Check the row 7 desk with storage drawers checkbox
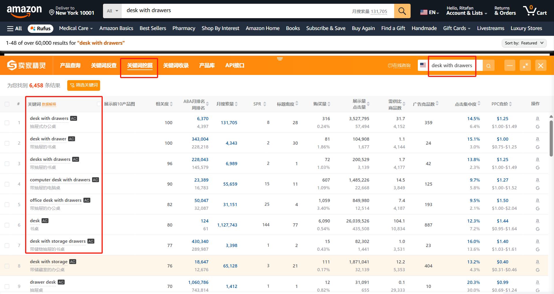The width and height of the screenshot is (554, 294). 7,246
